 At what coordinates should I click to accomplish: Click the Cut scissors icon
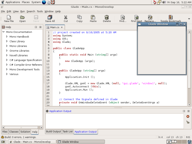[x=65, y=17]
